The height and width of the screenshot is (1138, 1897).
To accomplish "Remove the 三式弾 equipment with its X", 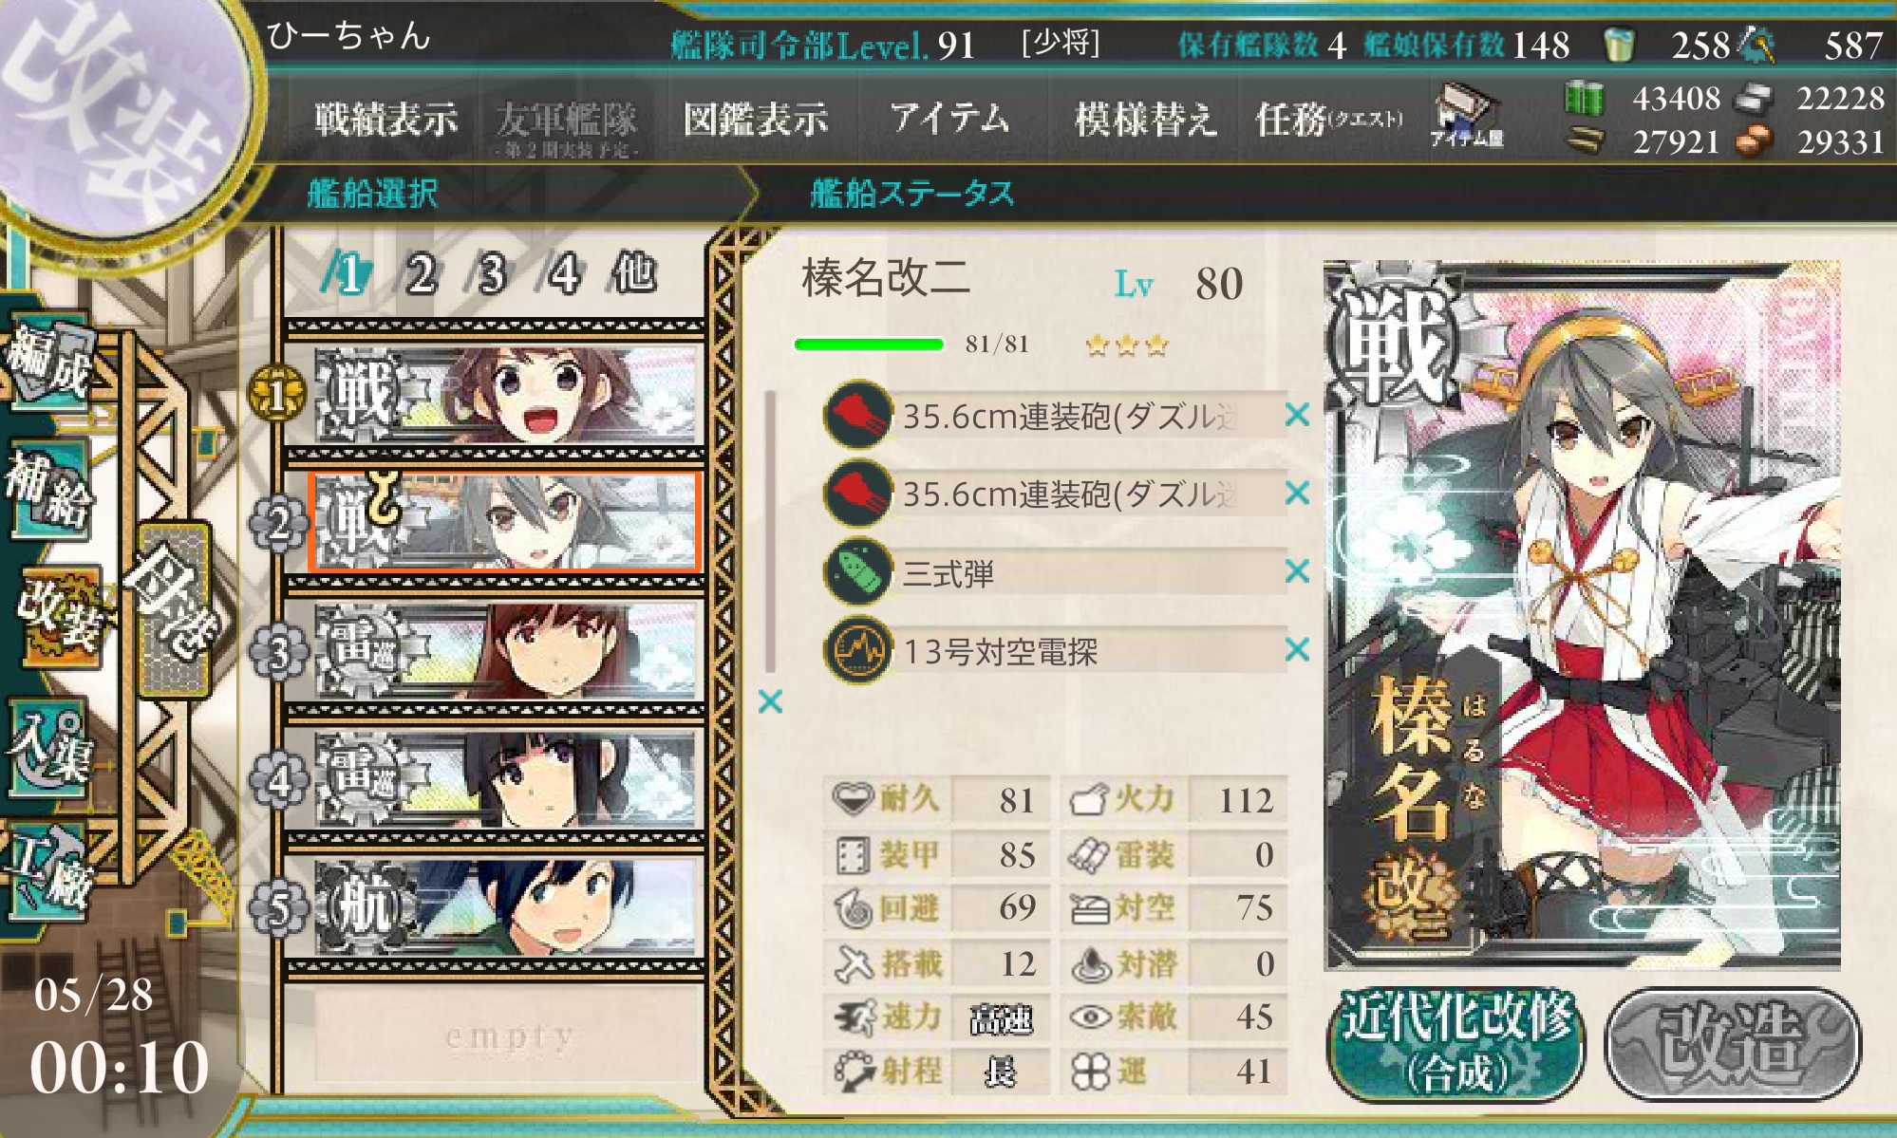I will tap(1297, 571).
